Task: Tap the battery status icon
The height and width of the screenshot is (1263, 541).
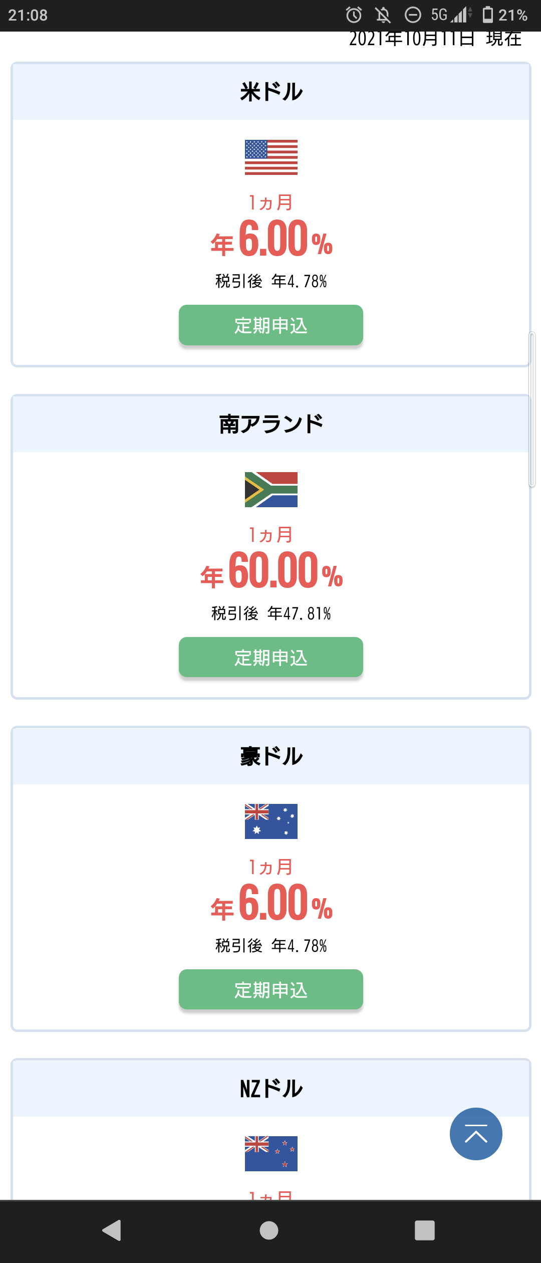Action: 487,15
